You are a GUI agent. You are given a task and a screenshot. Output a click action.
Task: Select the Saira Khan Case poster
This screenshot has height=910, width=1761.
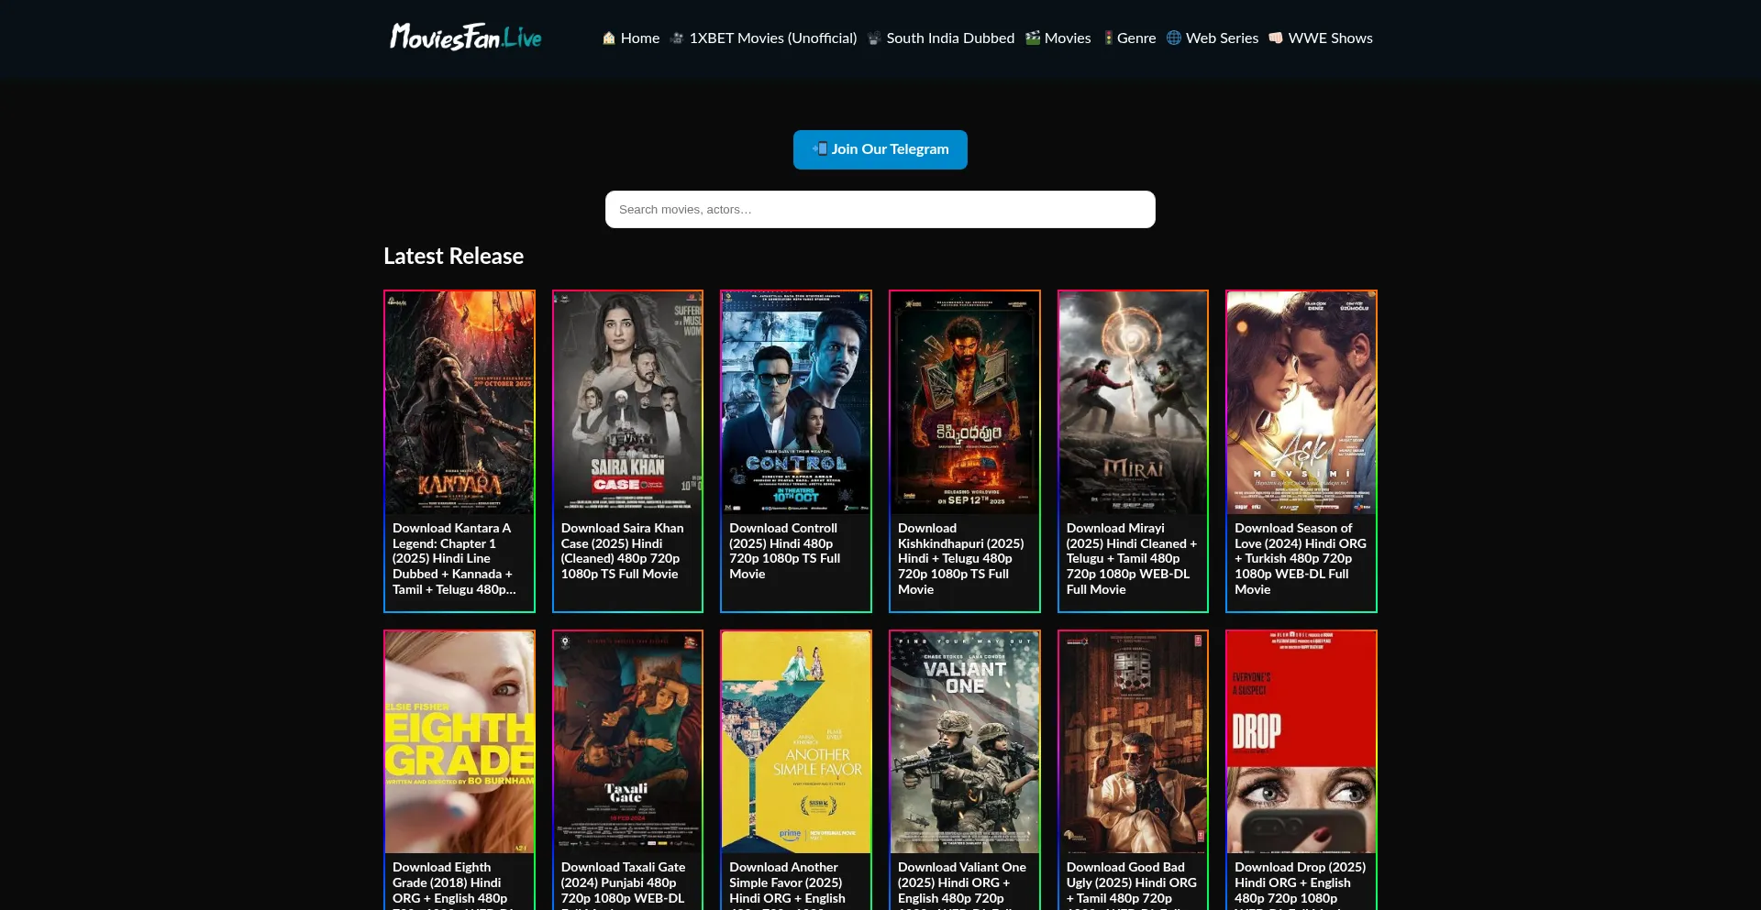627,402
